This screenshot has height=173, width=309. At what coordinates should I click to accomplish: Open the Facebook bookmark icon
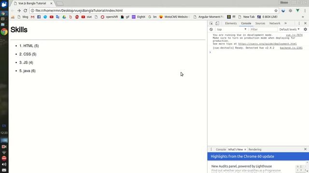pyautogui.click(x=39, y=17)
